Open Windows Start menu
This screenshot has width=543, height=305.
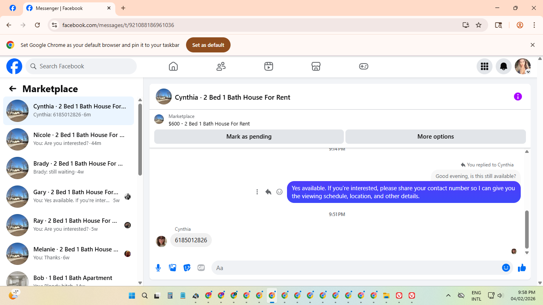click(132, 295)
